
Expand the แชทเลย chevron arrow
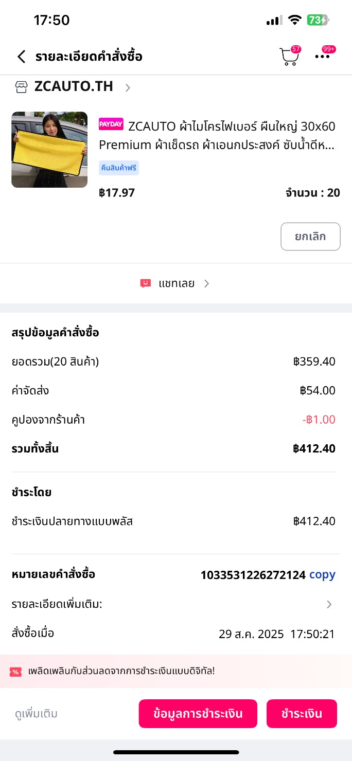pyautogui.click(x=206, y=283)
